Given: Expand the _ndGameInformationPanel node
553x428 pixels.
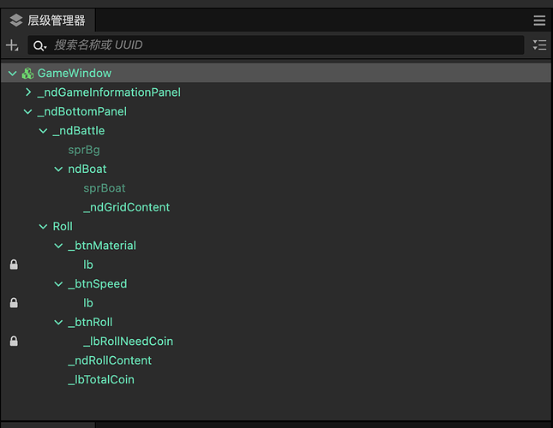Looking at the screenshot, I should point(28,92).
